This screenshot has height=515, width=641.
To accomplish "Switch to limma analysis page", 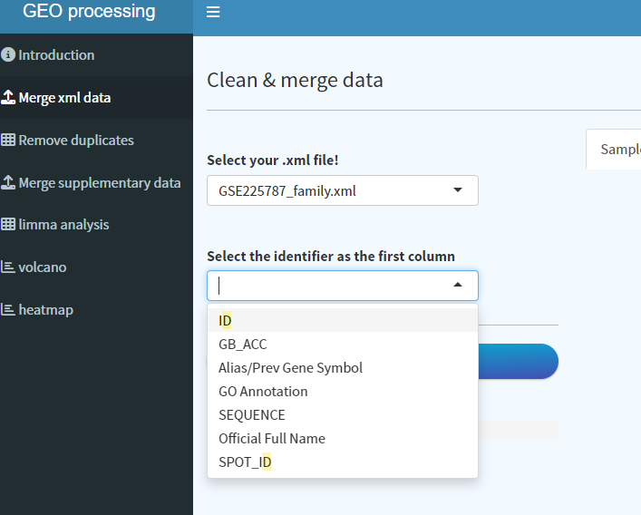I will pos(96,224).
